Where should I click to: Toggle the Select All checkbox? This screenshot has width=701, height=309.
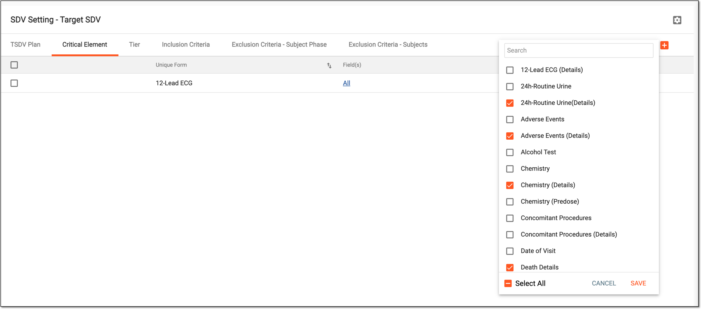point(508,283)
